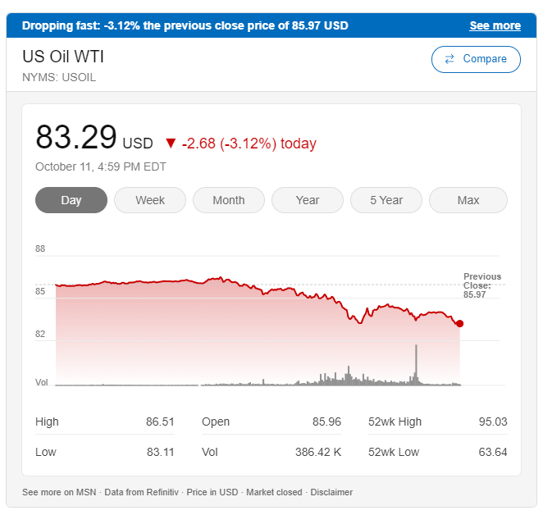Image resolution: width=543 pixels, height=515 pixels.
Task: Switch to the Month range
Action: (x=229, y=200)
